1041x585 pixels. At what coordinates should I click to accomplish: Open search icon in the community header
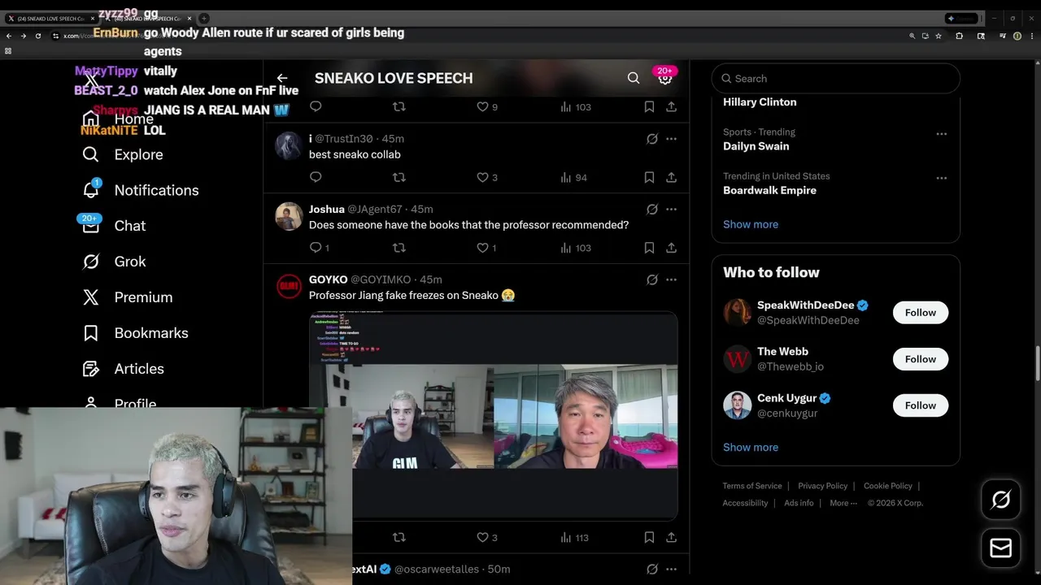[634, 78]
